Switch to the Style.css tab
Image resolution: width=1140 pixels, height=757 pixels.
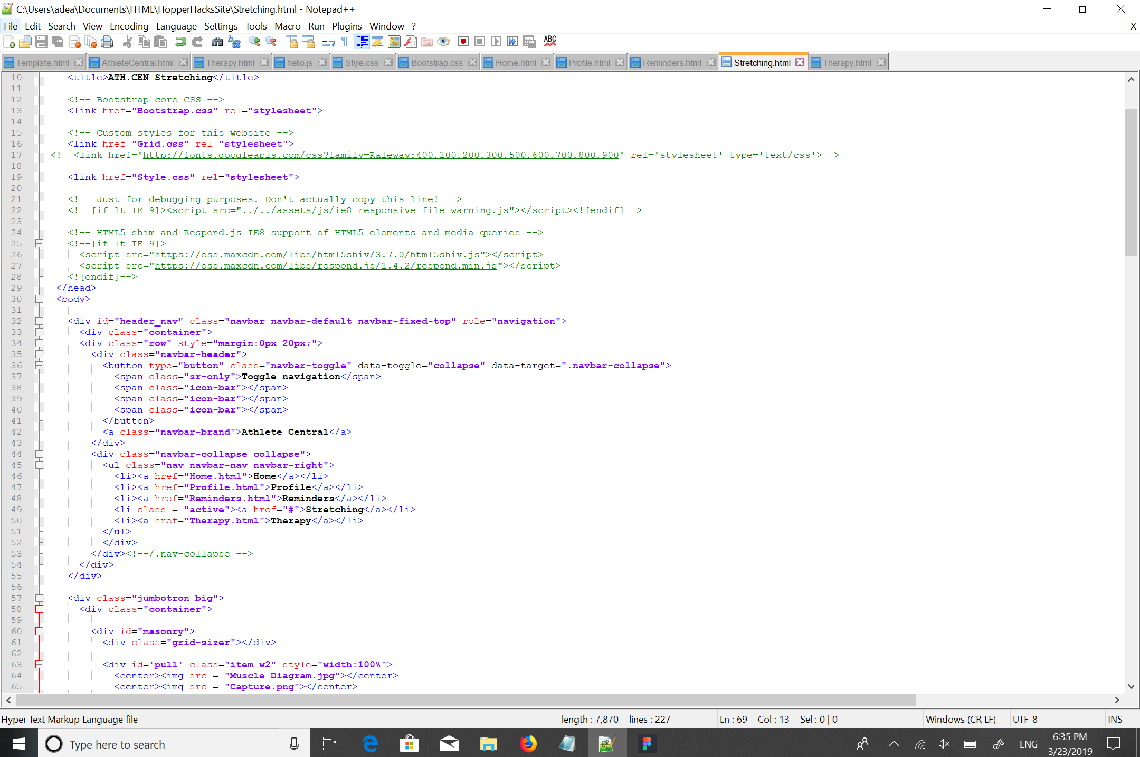click(x=362, y=63)
